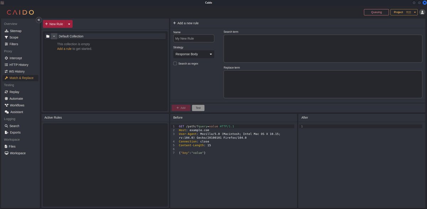The height and width of the screenshot is (209, 427).
Task: Open the Sitemap page
Action: (x=21, y=31)
